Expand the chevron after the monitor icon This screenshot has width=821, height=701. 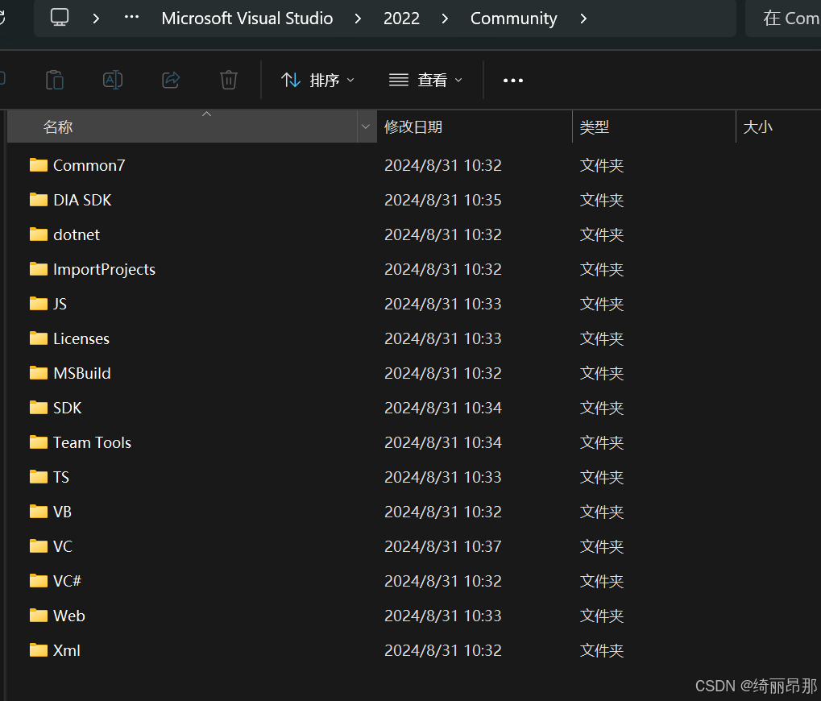click(96, 19)
